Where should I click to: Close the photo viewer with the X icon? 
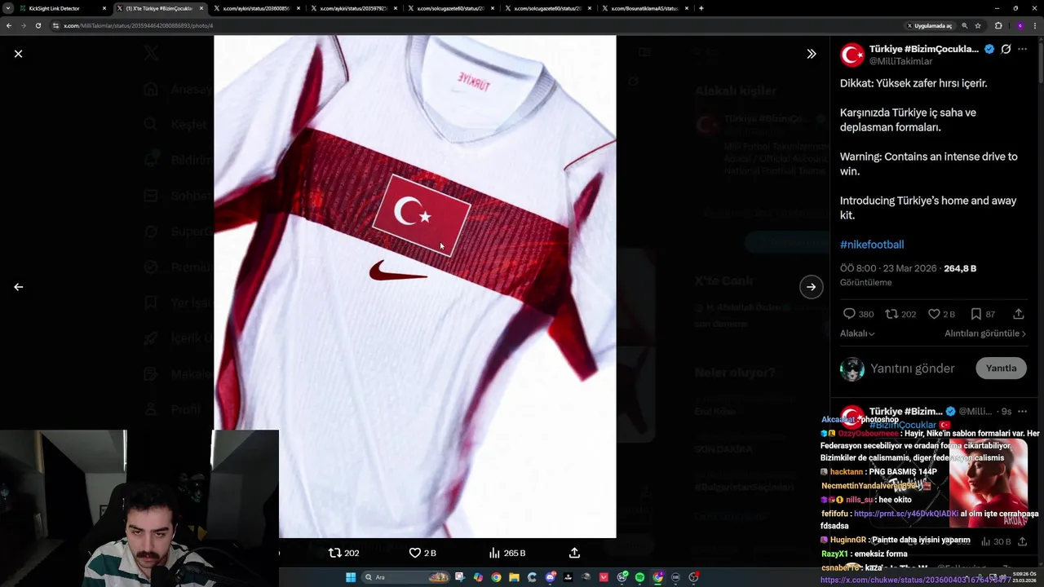(x=18, y=54)
